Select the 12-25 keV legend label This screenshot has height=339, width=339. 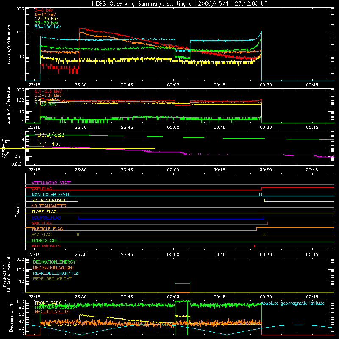(47, 19)
